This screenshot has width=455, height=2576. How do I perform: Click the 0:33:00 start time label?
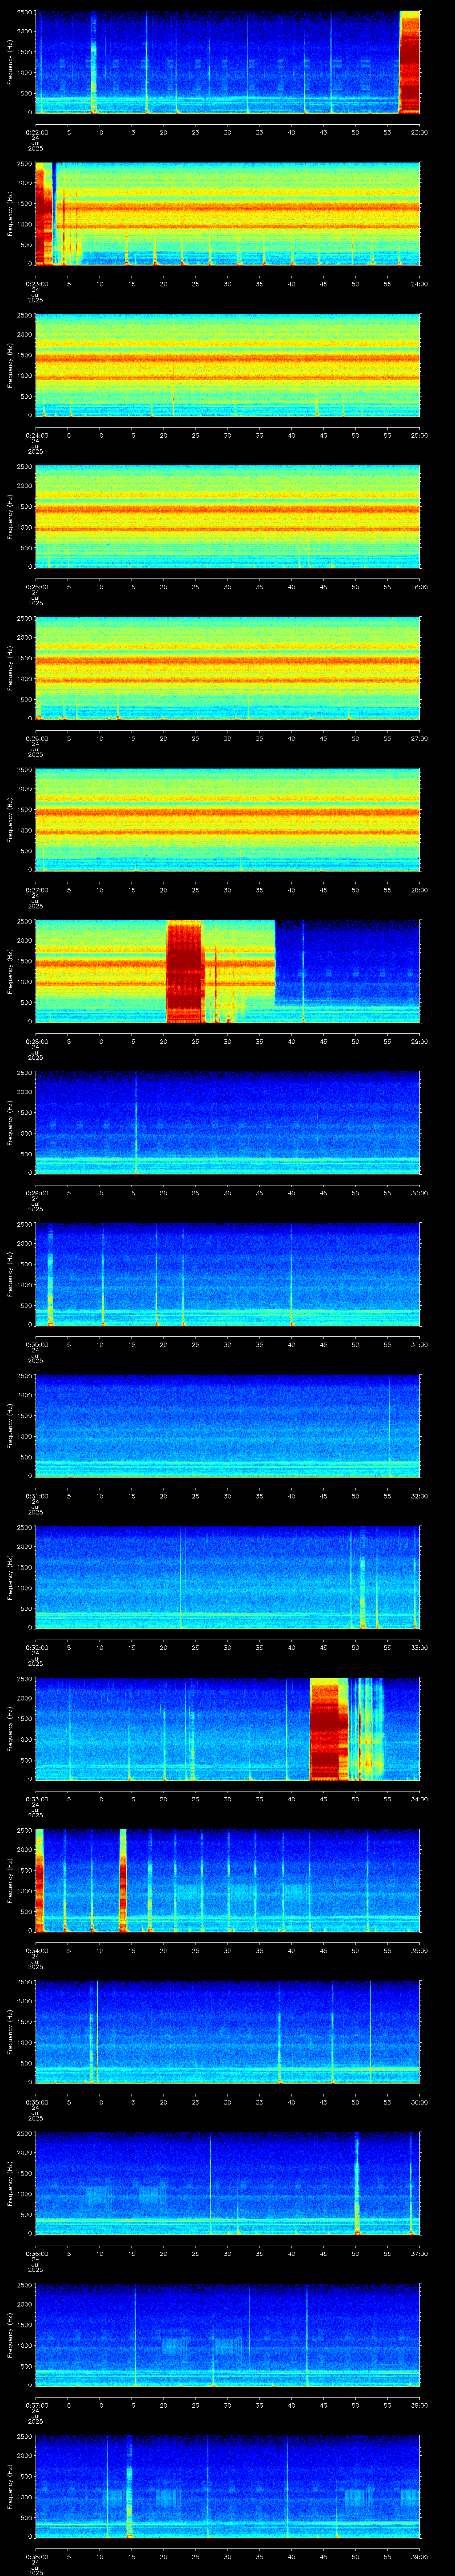[x=36, y=1798]
